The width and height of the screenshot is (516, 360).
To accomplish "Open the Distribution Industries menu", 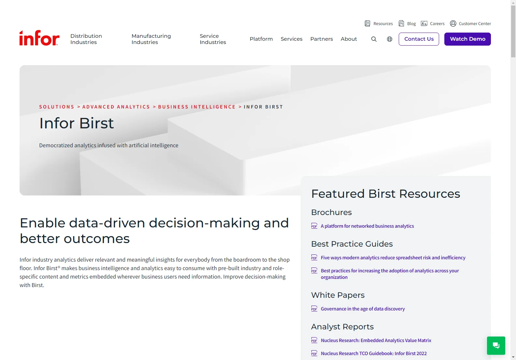I will 86,39.
